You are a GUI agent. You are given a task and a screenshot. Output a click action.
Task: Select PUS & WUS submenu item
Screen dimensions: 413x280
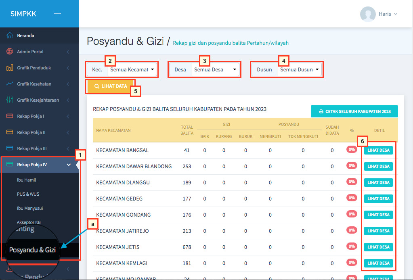tap(28, 194)
